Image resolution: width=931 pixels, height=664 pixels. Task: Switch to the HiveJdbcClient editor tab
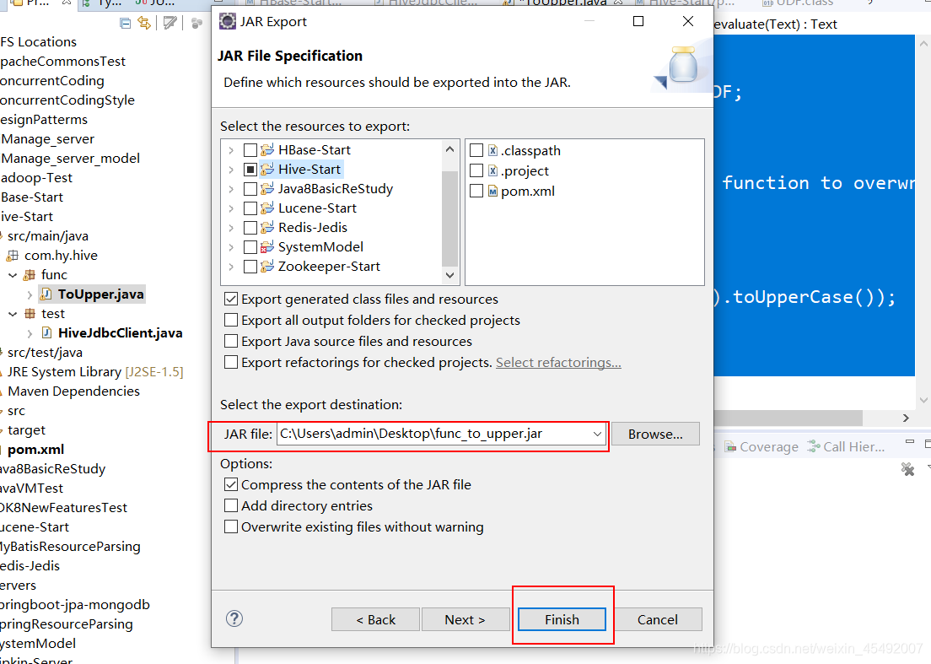(427, 3)
